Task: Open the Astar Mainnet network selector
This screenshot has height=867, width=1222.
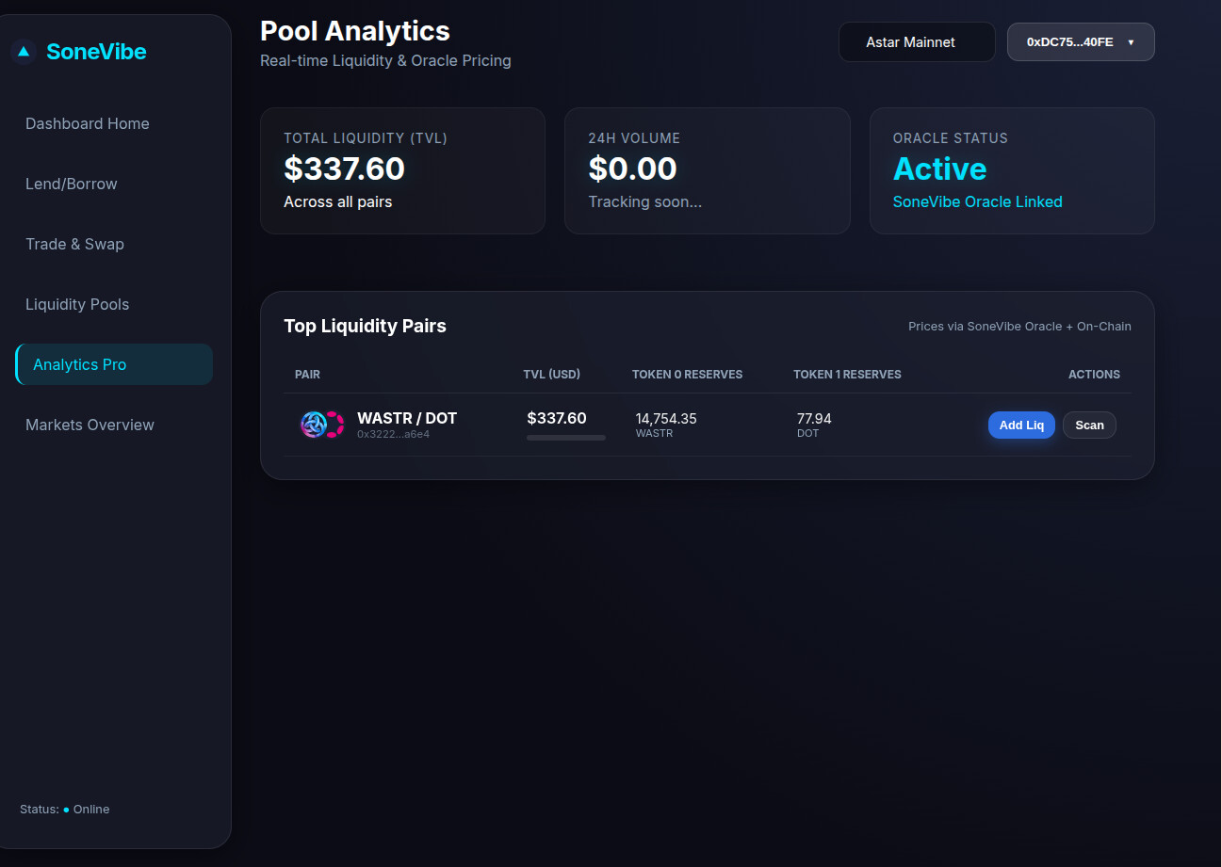Action: click(x=917, y=42)
